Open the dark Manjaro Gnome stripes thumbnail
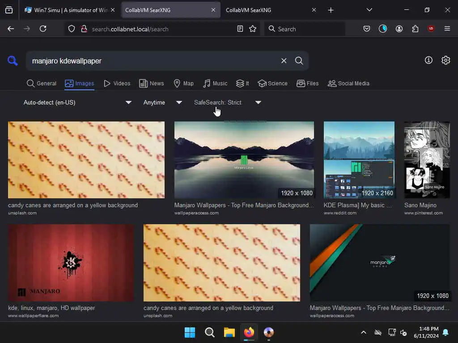The width and height of the screenshot is (458, 343). coord(380,263)
